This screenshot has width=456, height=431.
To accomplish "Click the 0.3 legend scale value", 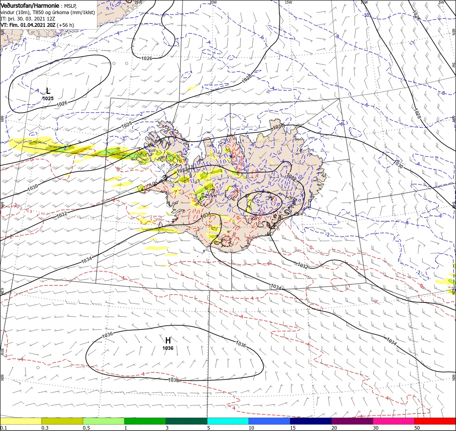I will point(45,428).
